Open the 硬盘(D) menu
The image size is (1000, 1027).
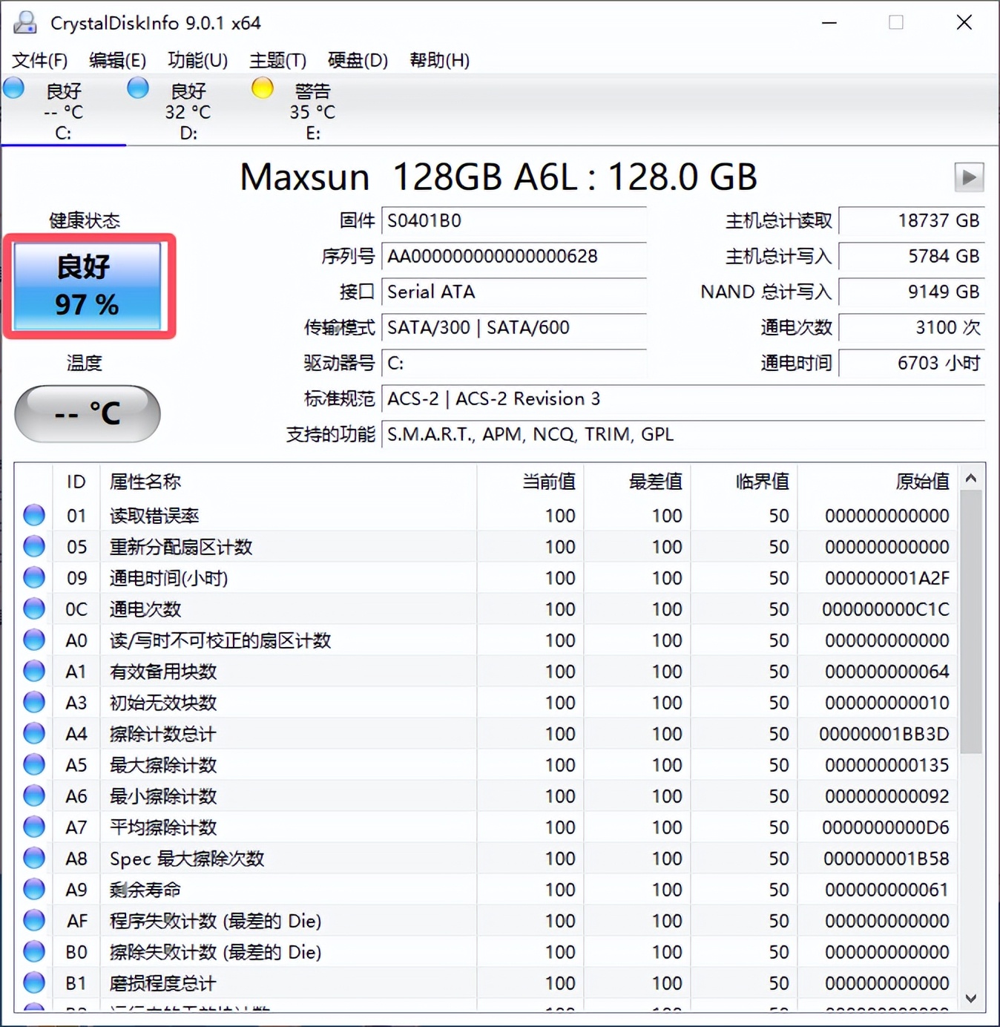point(358,60)
